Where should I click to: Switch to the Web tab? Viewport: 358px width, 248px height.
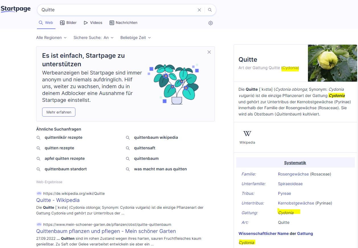(46, 23)
